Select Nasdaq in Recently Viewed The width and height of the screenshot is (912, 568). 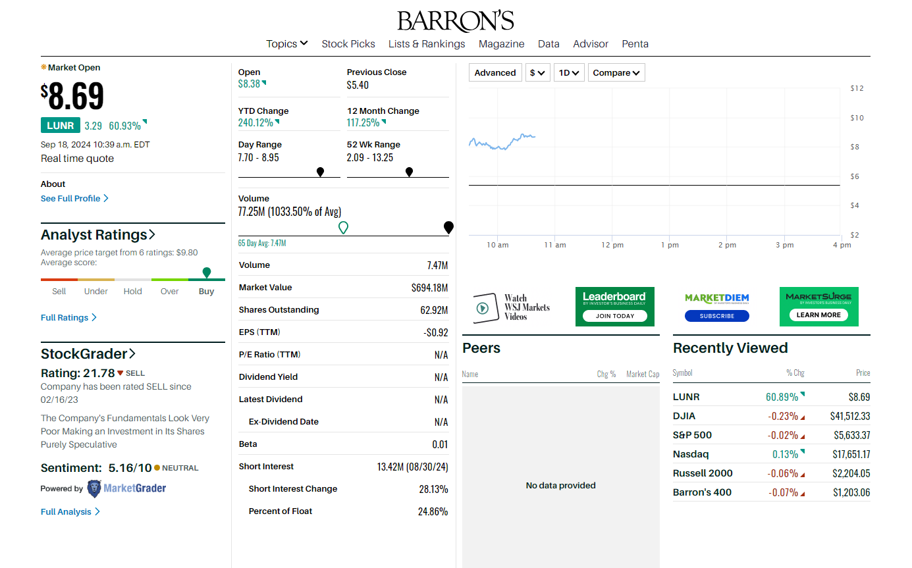(x=689, y=454)
